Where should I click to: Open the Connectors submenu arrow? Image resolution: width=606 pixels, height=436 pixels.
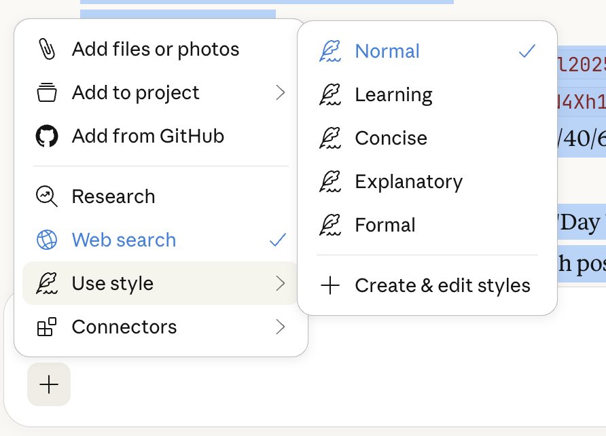click(x=280, y=327)
